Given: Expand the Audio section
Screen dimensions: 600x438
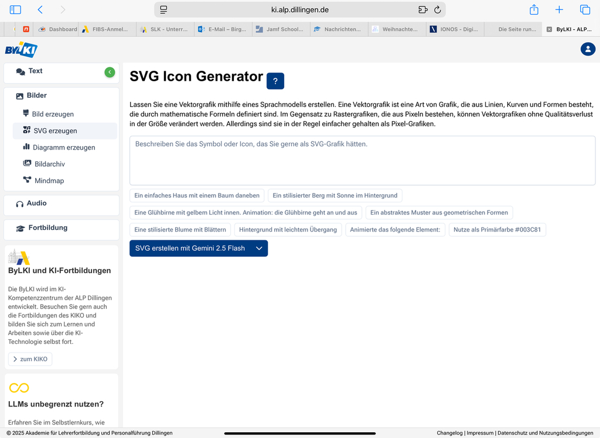Looking at the screenshot, I should coord(36,204).
